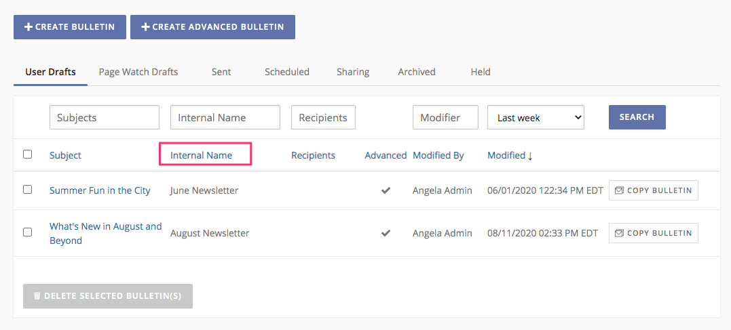Sort by Modified column header
This screenshot has height=330, width=731.
(510, 155)
